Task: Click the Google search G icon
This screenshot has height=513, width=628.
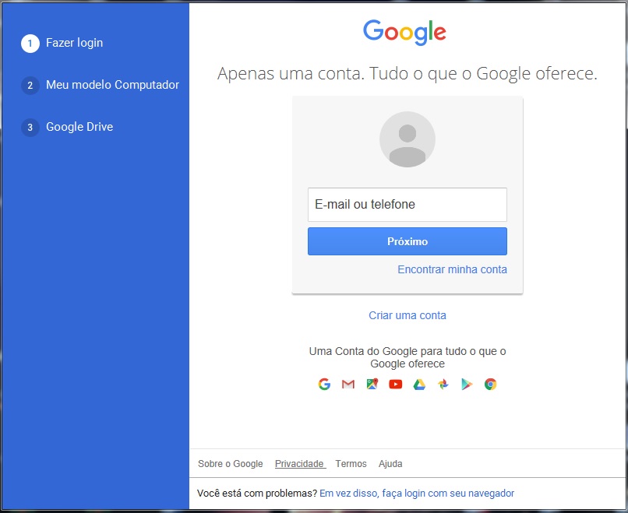Action: pos(324,384)
